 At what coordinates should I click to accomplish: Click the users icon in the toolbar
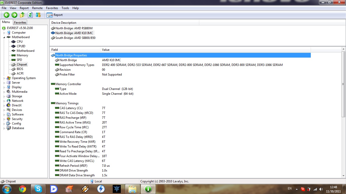tap(38, 15)
